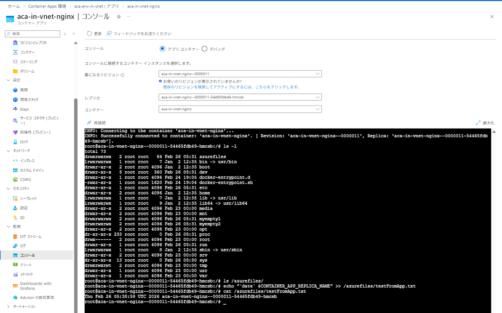The height and width of the screenshot is (313, 502).
Task: Open the Secrets (シークレット) icon
Action: coord(15,198)
